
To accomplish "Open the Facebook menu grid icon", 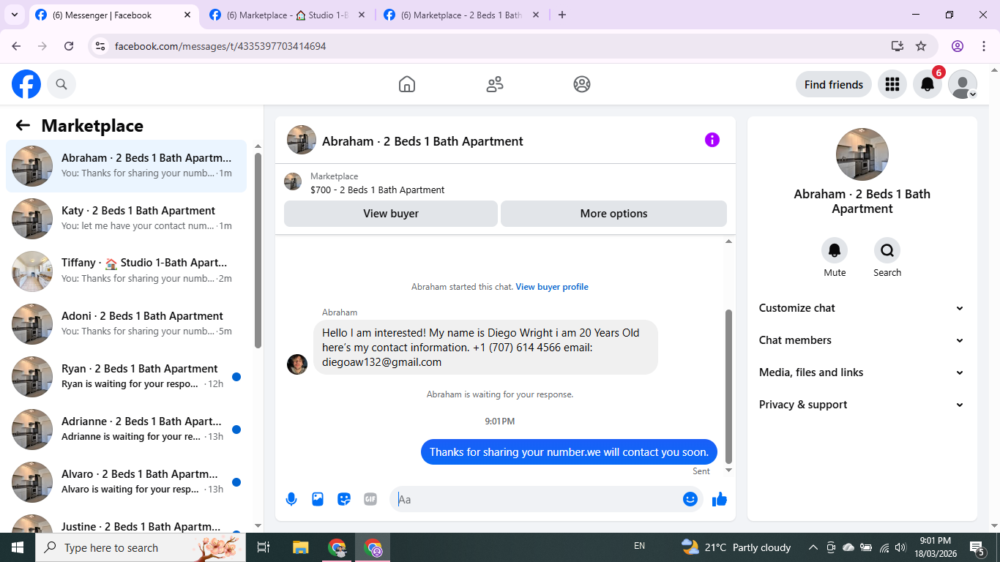I will (892, 84).
